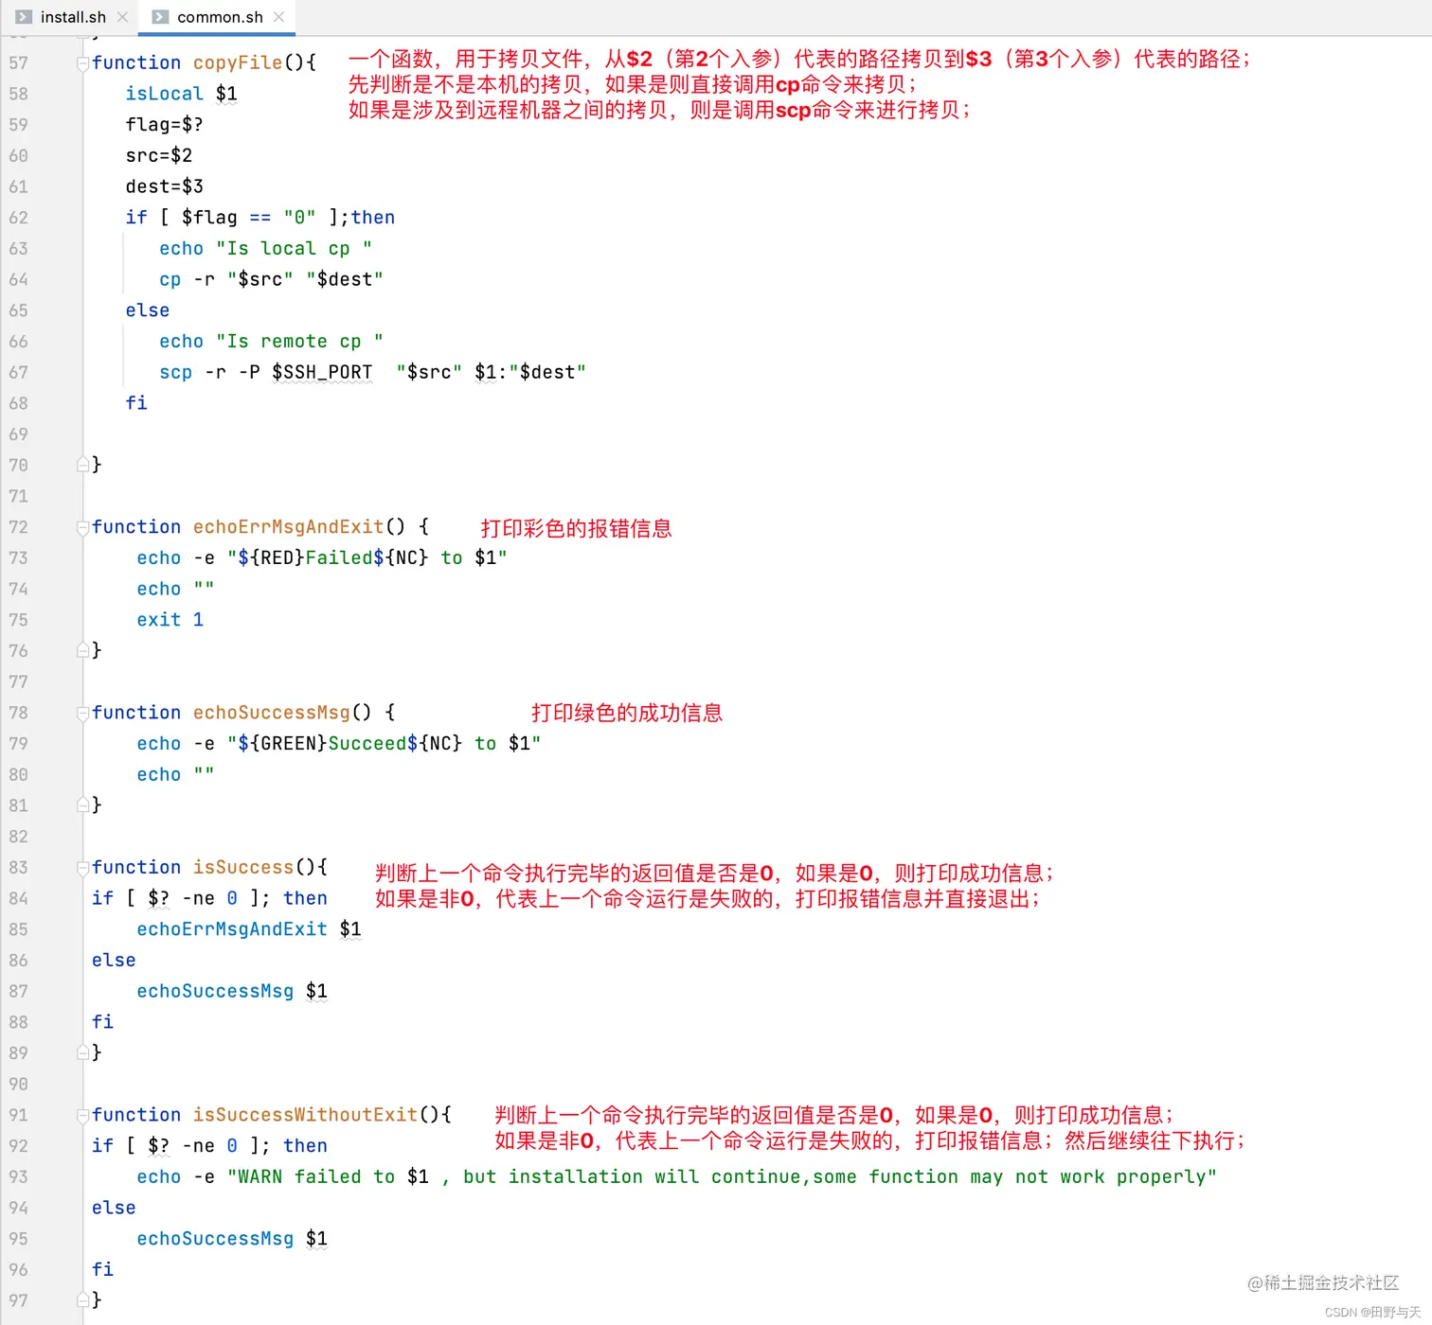This screenshot has width=1432, height=1325.
Task: Click the flag=$? assignment
Action: pos(164,124)
